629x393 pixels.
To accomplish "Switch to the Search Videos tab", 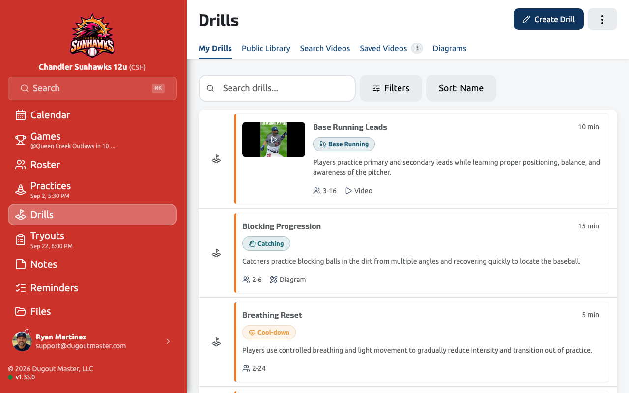I will pos(325,48).
